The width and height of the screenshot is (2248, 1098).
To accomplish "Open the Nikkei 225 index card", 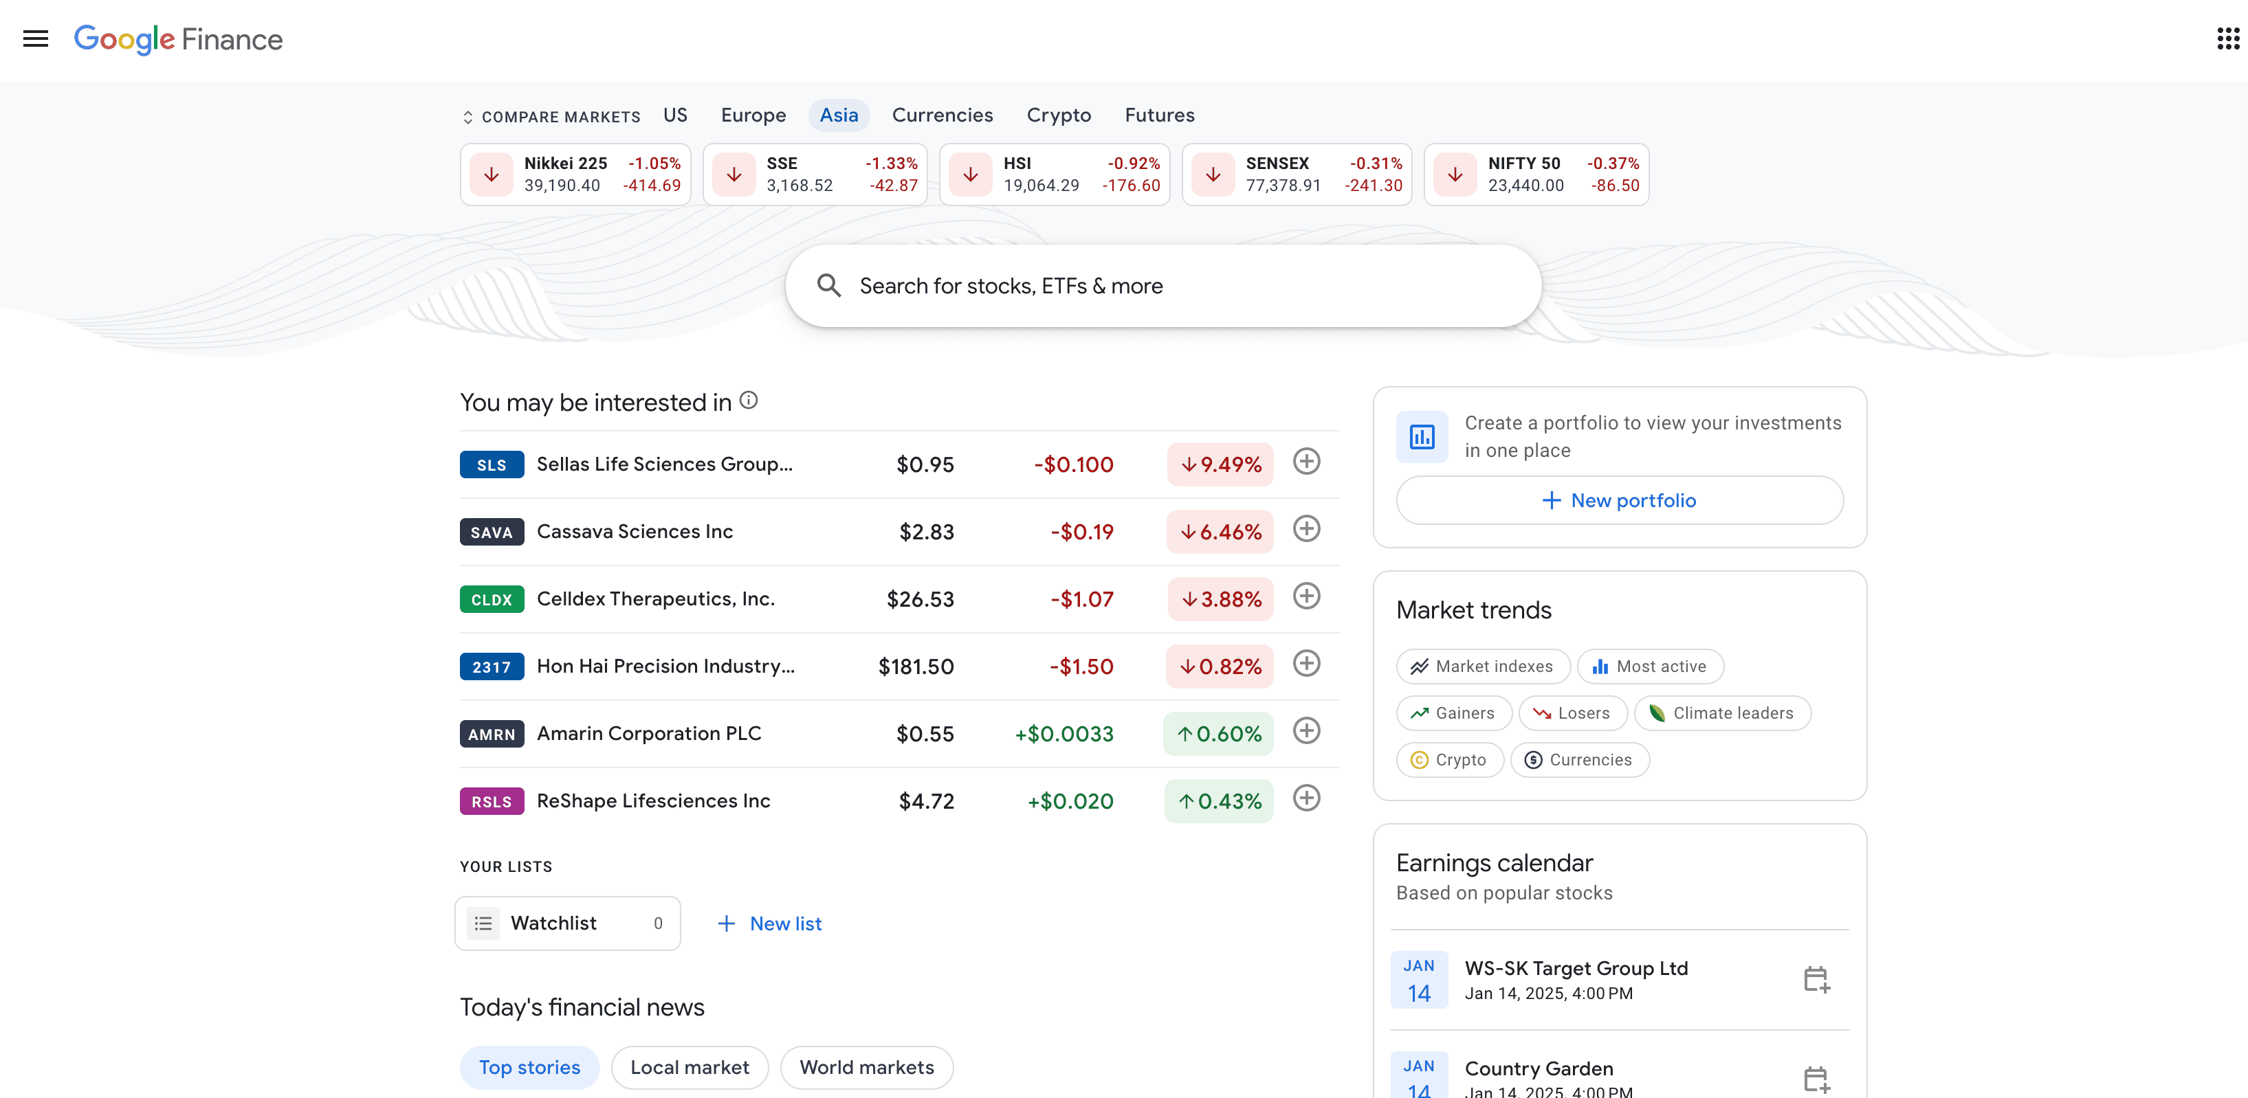I will tap(575, 175).
